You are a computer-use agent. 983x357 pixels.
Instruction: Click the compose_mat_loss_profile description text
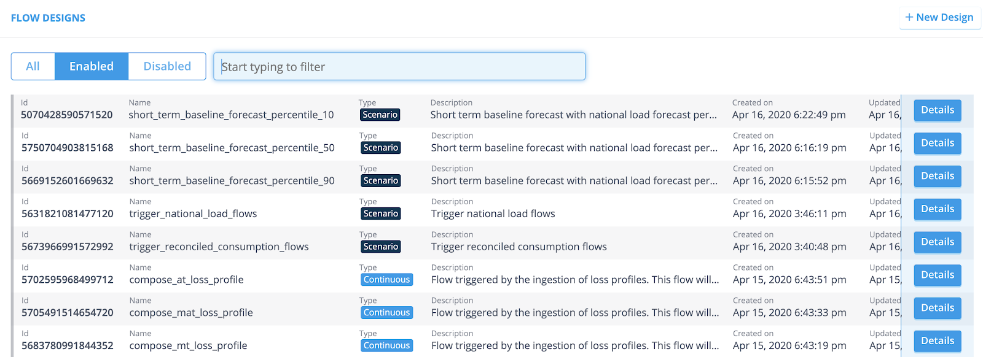tap(574, 313)
